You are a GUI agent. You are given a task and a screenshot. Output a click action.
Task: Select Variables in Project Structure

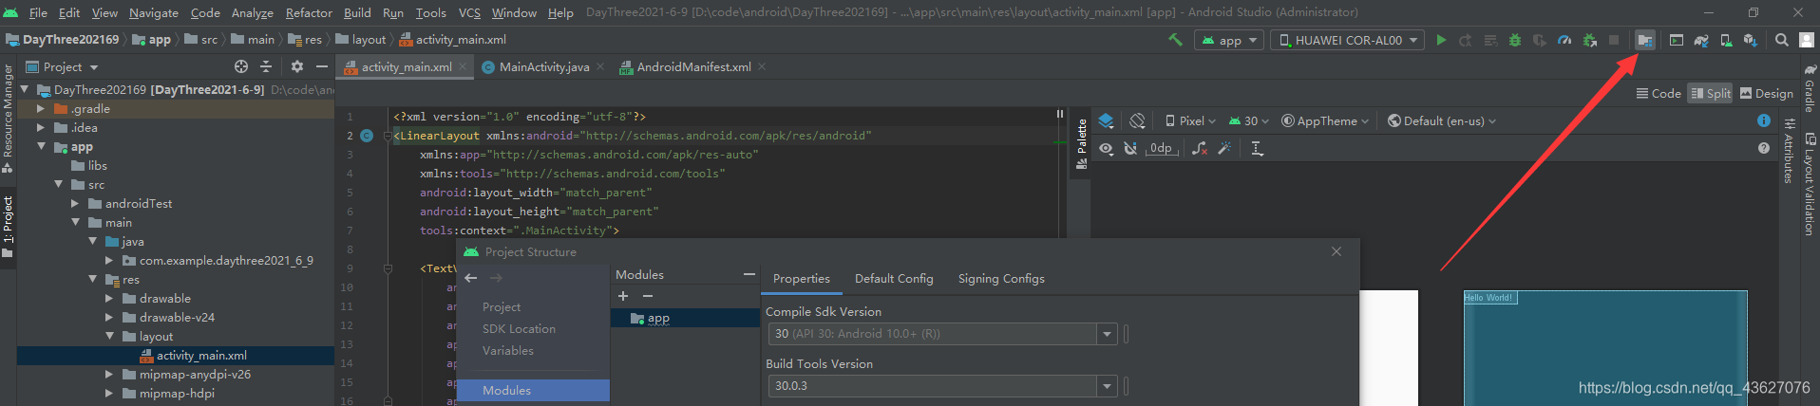tap(507, 351)
